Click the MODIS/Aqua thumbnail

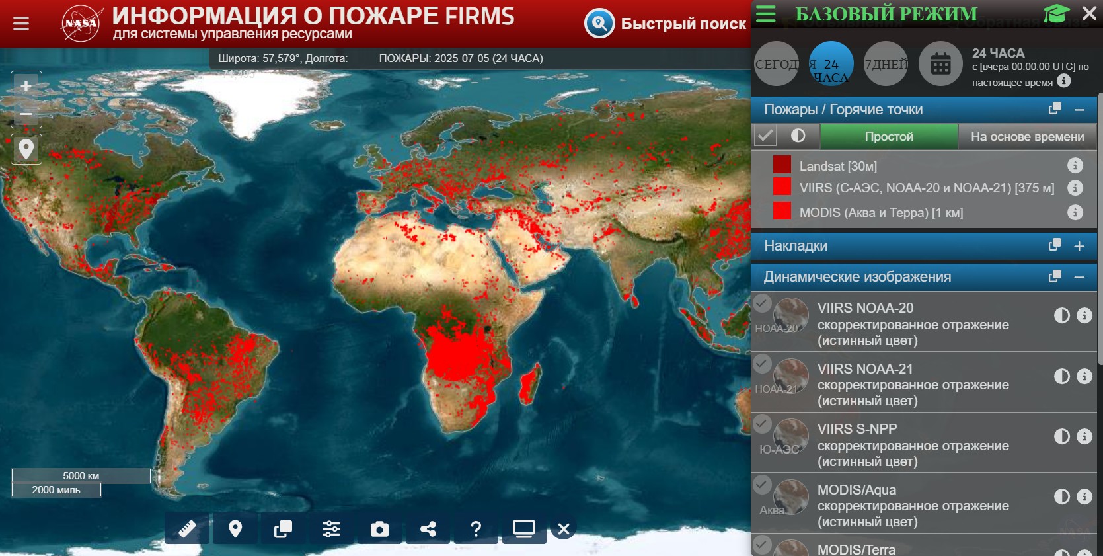[x=791, y=496]
